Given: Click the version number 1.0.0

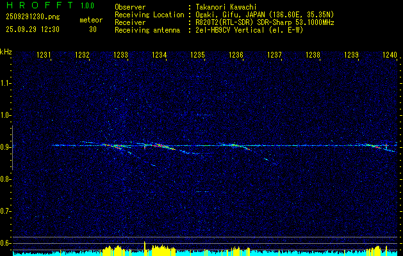Looking at the screenshot, I should [87, 6].
